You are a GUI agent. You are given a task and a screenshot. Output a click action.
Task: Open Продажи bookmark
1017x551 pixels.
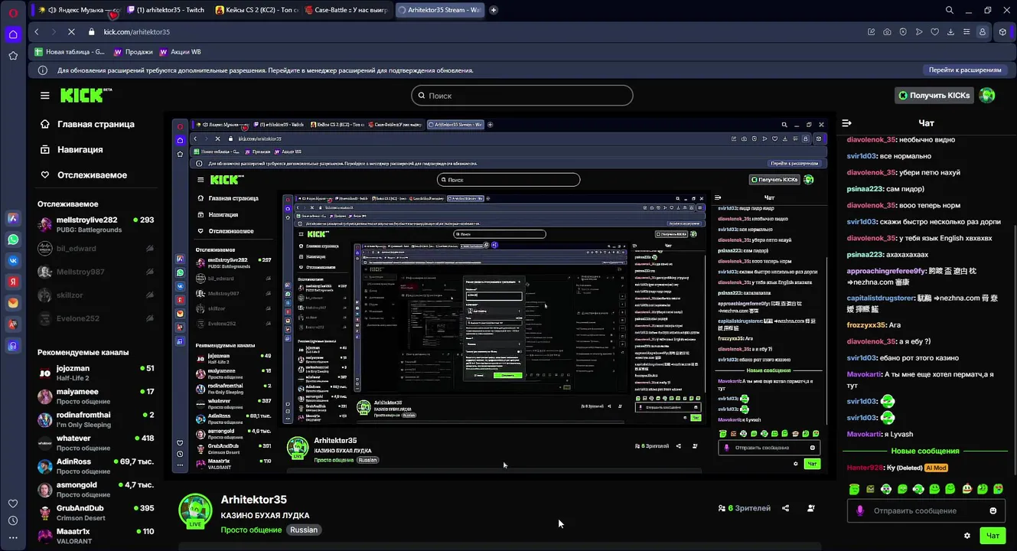point(133,52)
